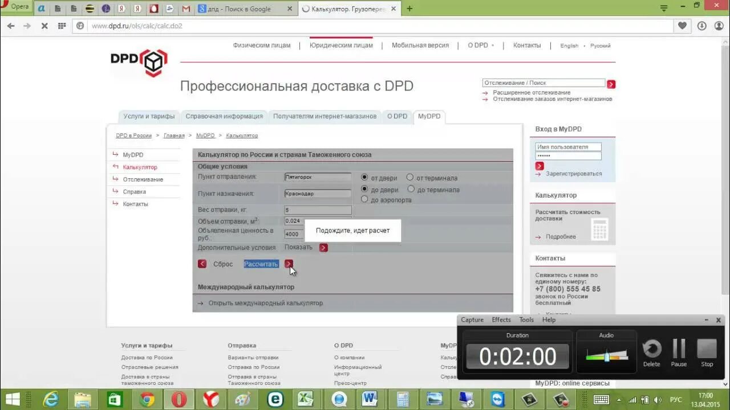Click Открыть международный калькулятор link

[x=266, y=304]
